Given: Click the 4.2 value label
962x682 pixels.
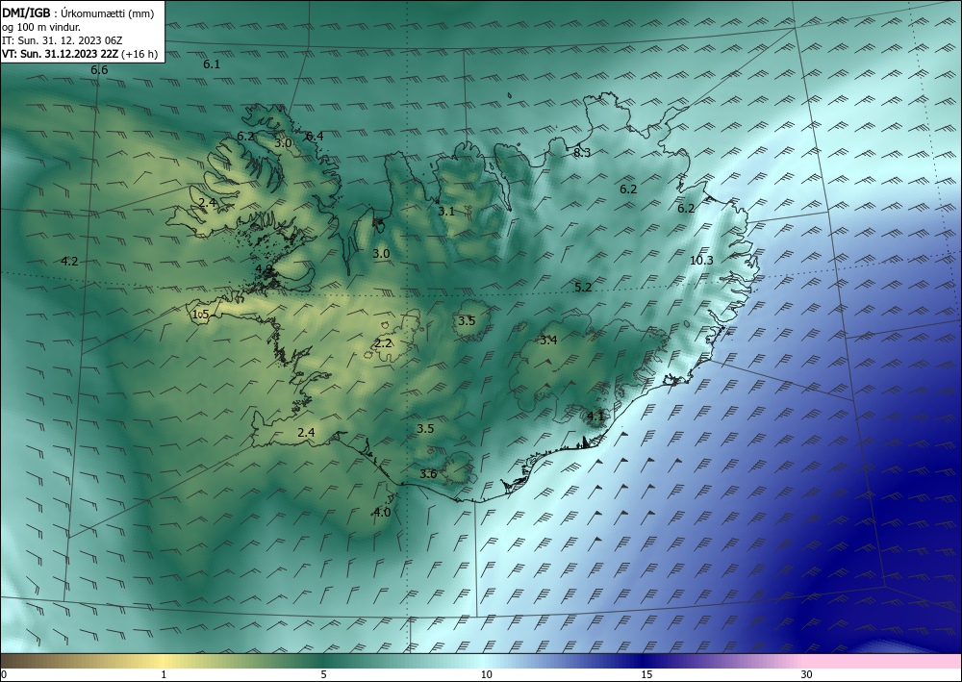Looking at the screenshot, I should pos(70,262).
